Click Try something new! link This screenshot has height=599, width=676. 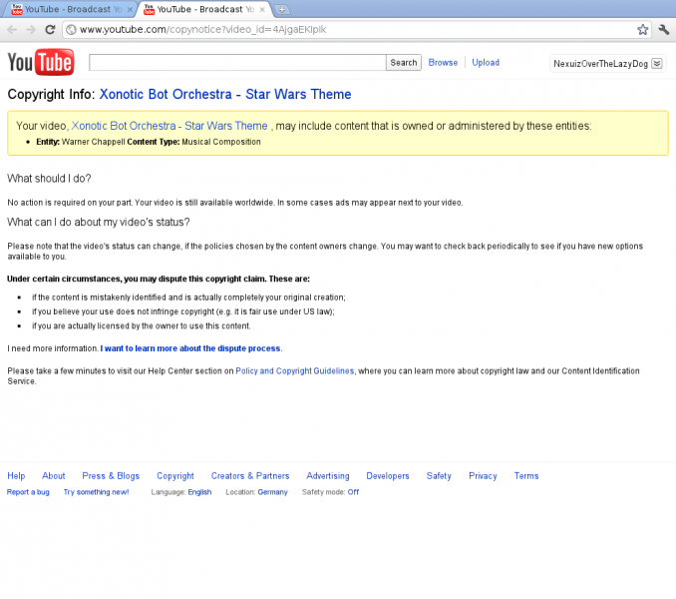(96, 492)
